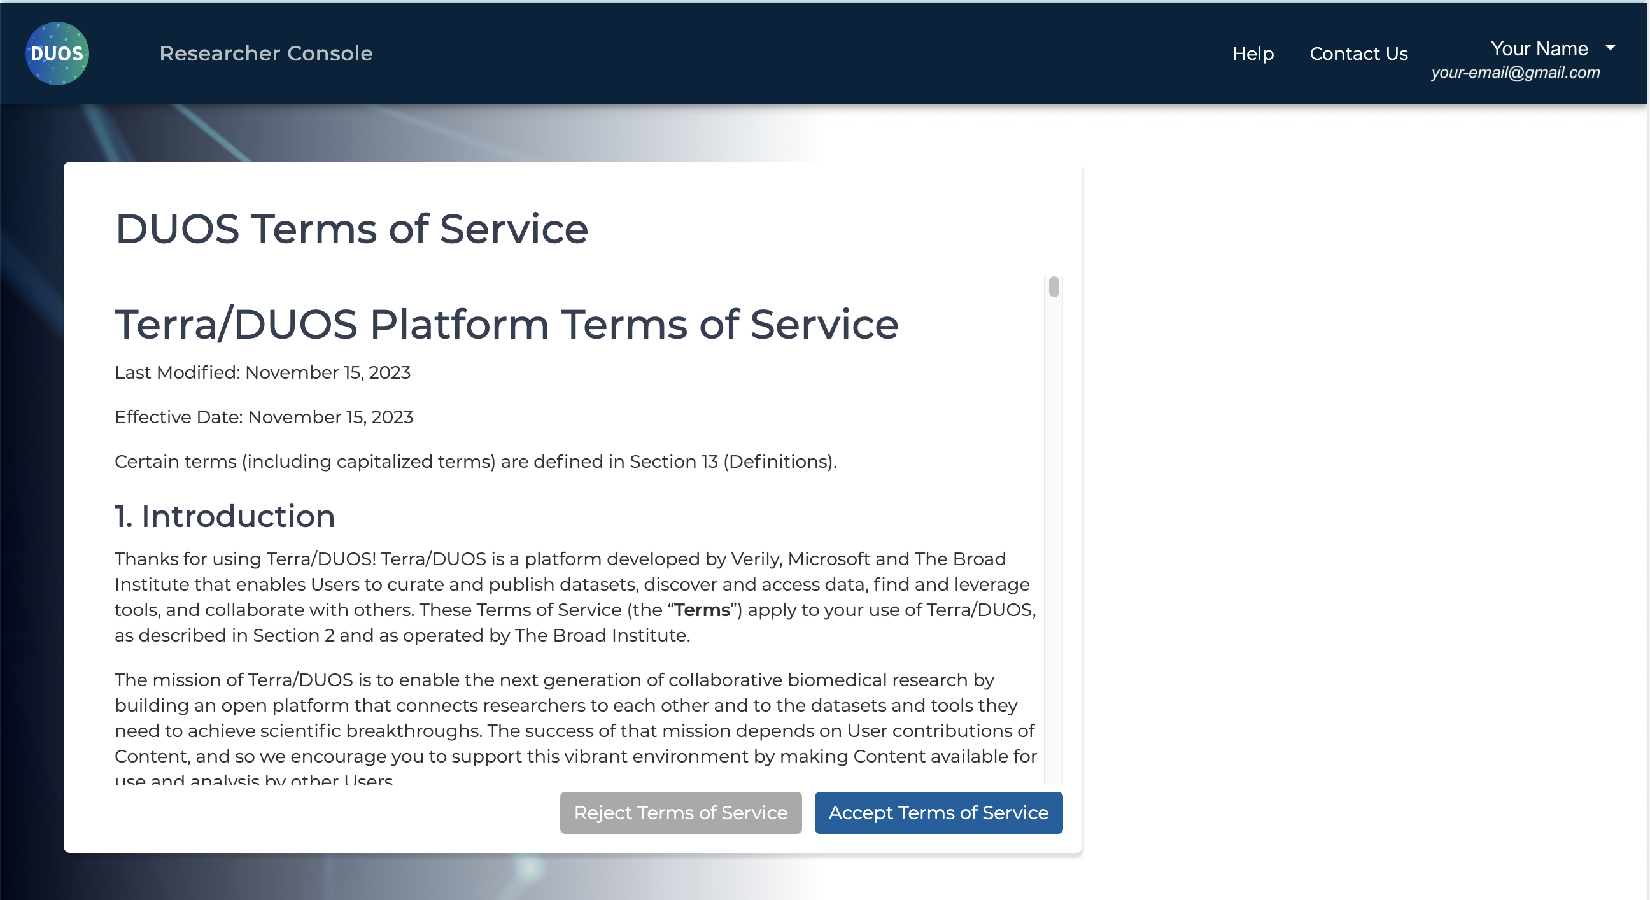The image size is (1650, 900).
Task: Click the Accept Terms of Service button
Action: point(938,812)
